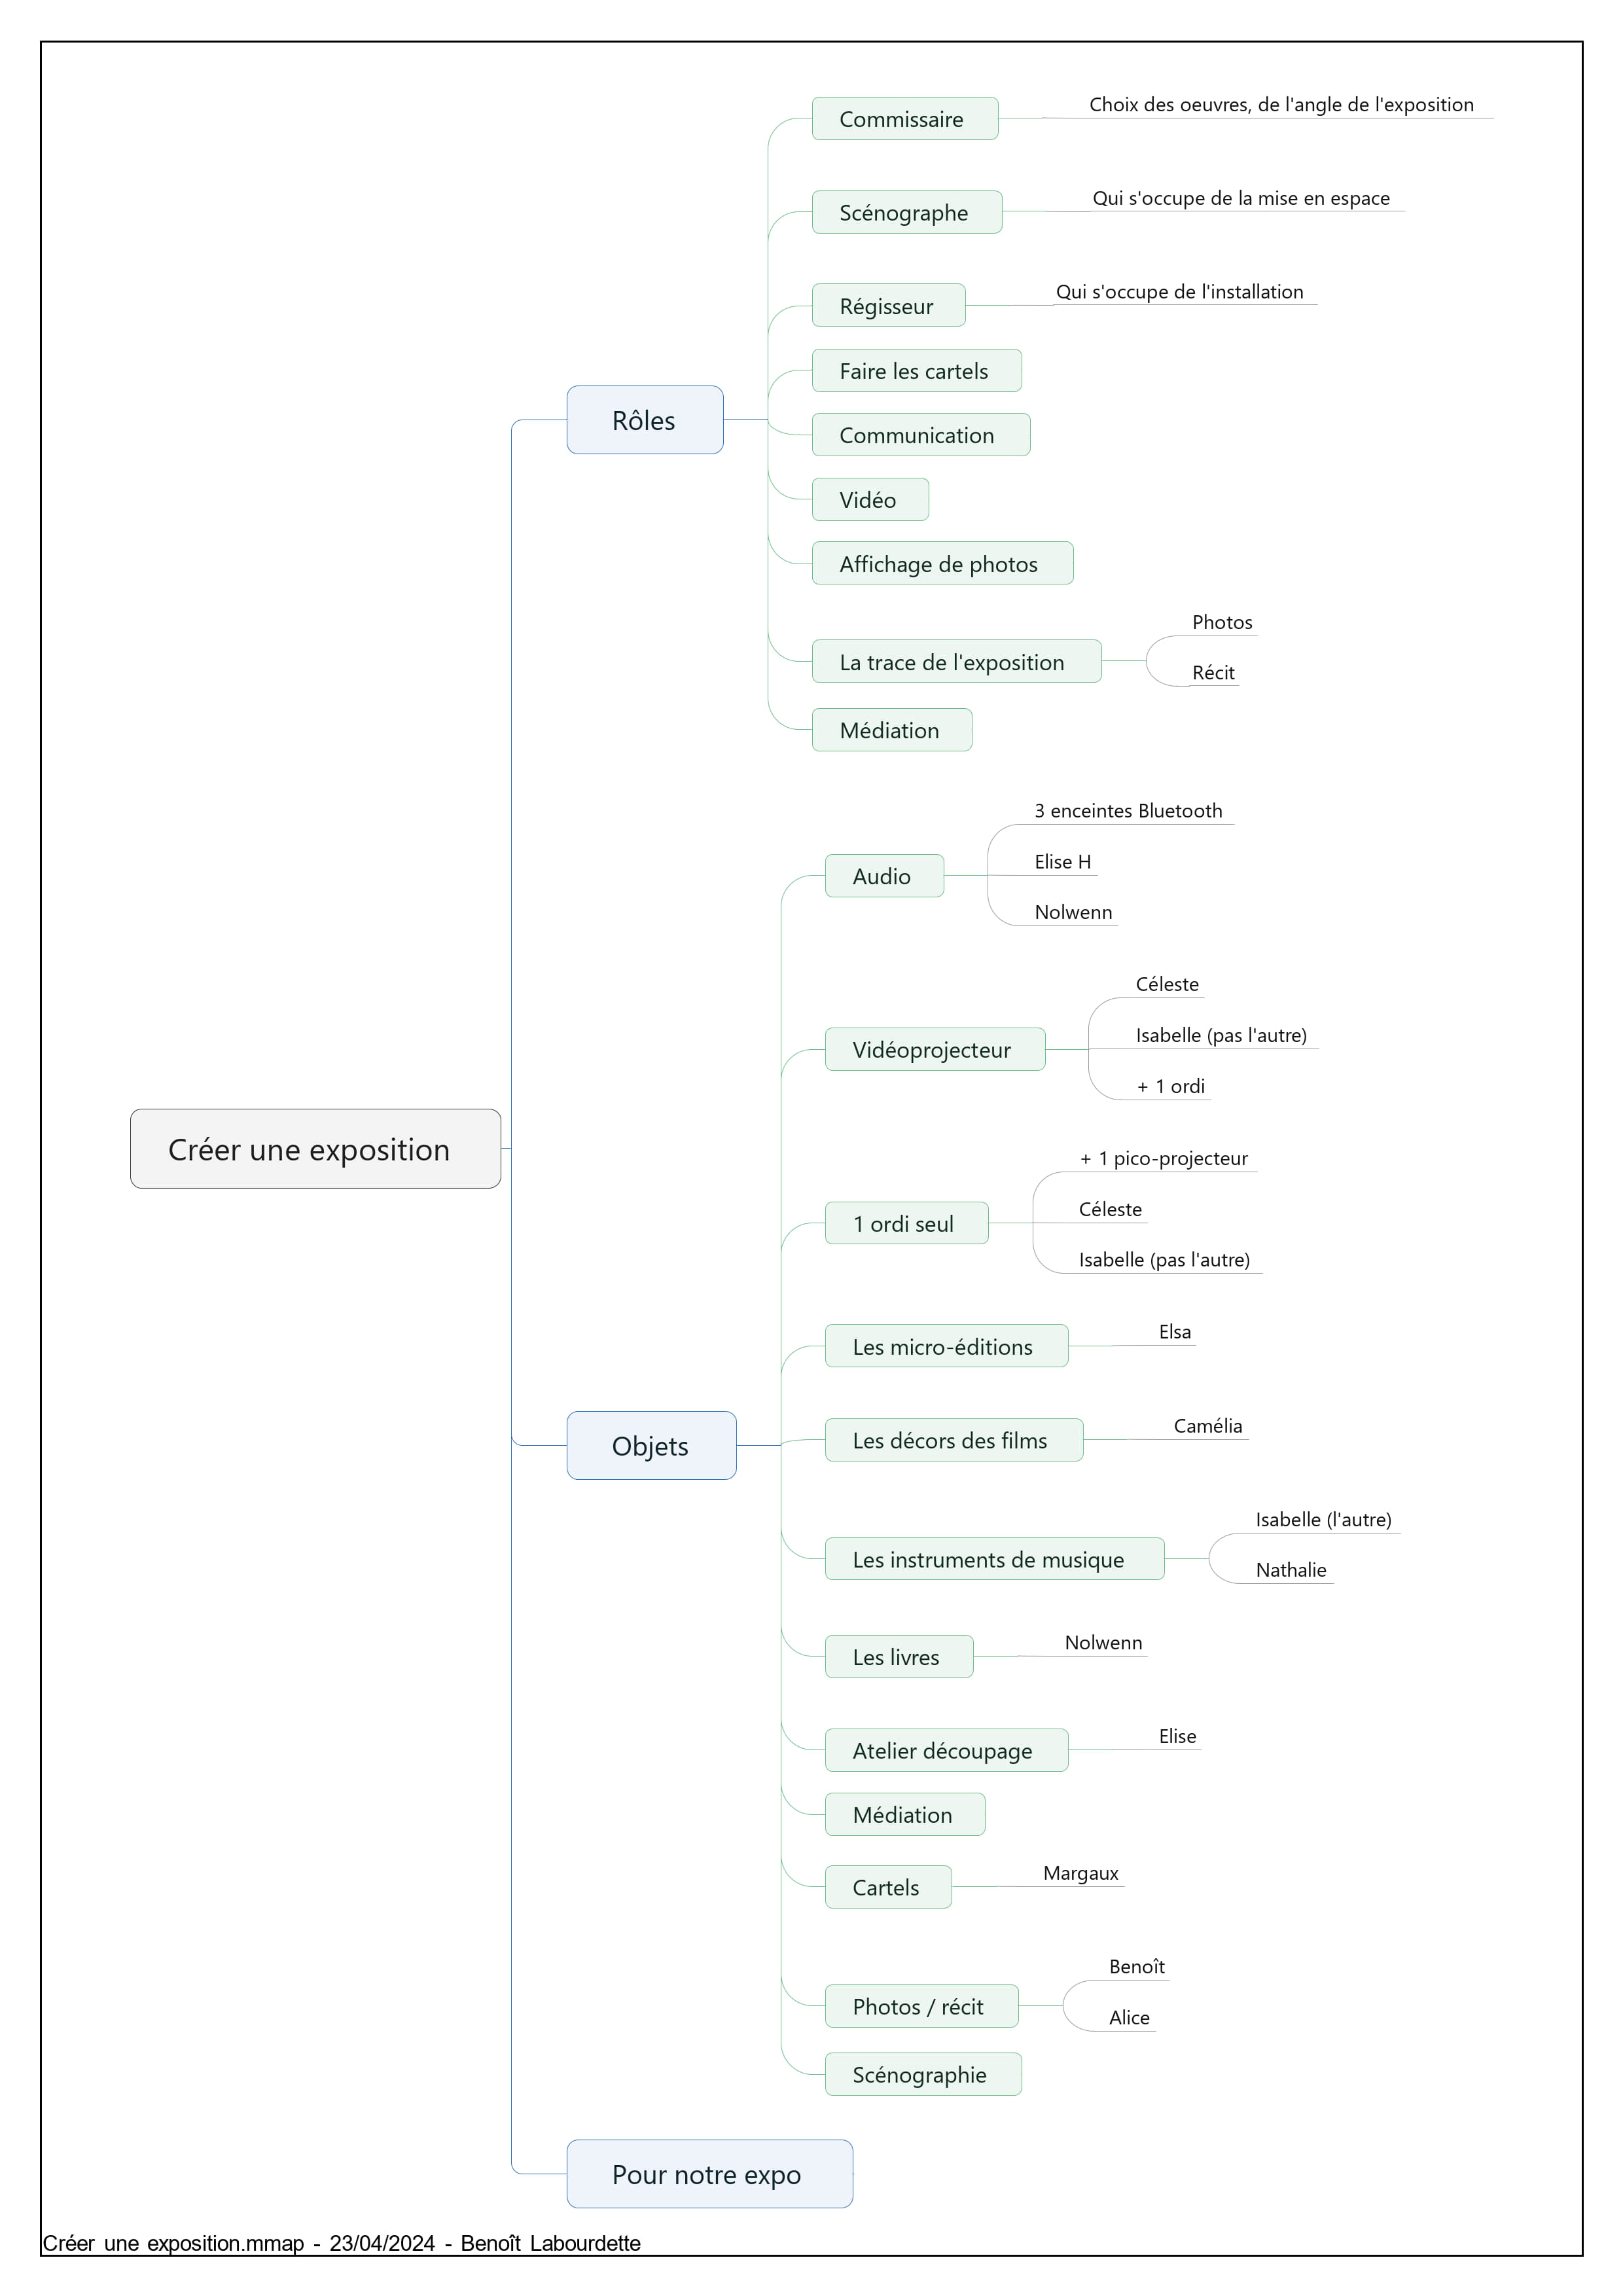1623x2296 pixels.
Task: Open the Pour notre expo node
Action: [709, 2173]
